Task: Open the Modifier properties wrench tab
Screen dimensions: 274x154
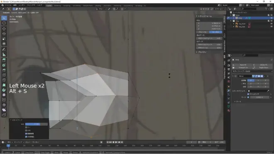Action: point(229,90)
